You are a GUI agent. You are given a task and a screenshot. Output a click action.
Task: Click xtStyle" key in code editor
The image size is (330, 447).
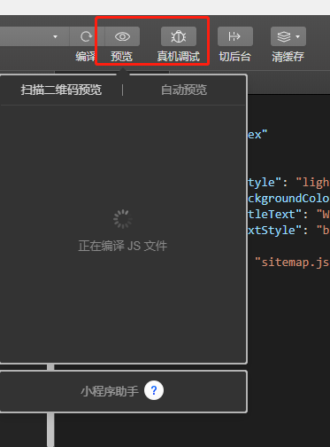click(x=274, y=231)
